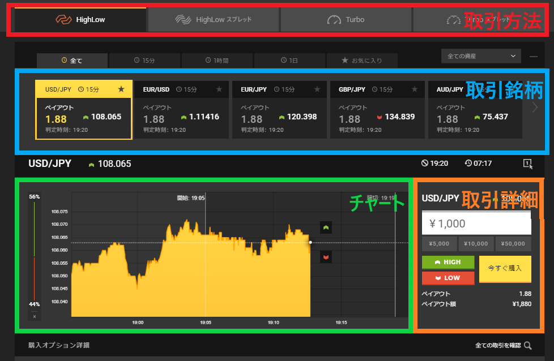
Task: Close the trader sentiment bar
Action: coord(35,316)
